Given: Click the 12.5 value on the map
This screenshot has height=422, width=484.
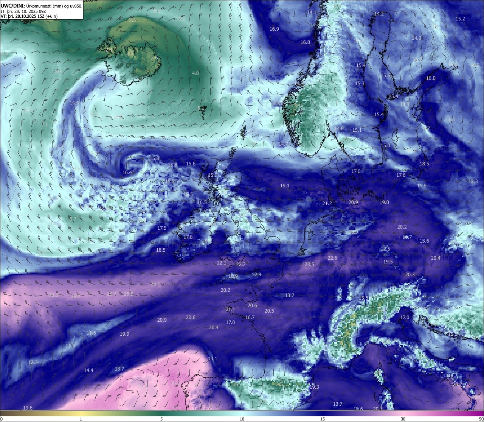Looking at the screenshot, I should (385, 249).
